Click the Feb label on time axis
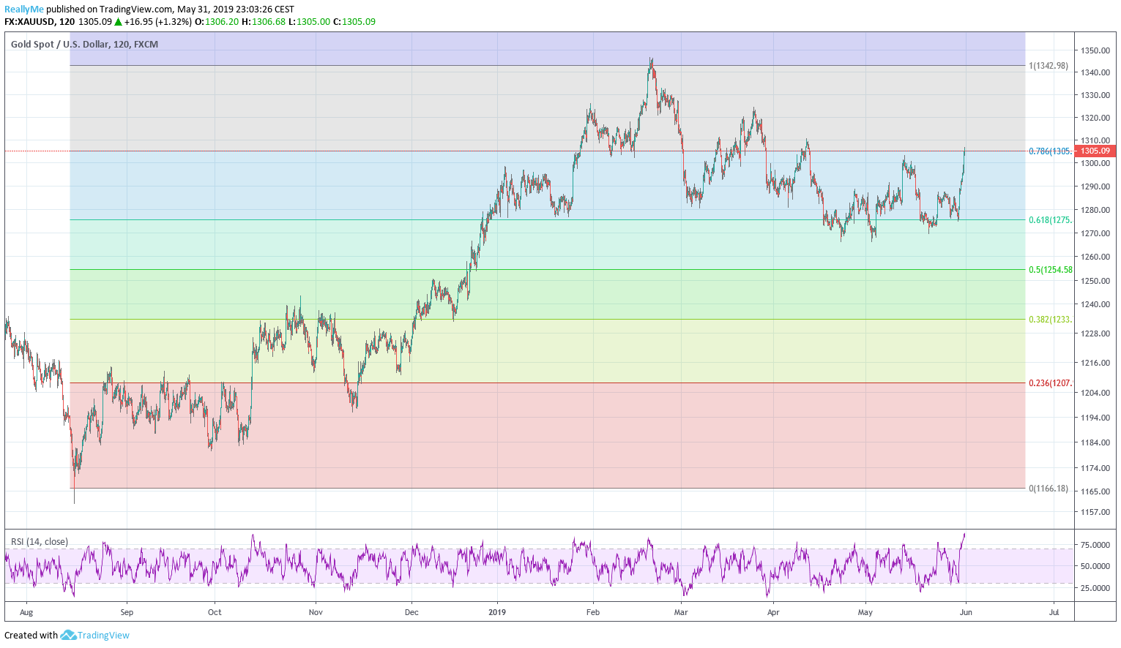1121x648 pixels. point(593,612)
